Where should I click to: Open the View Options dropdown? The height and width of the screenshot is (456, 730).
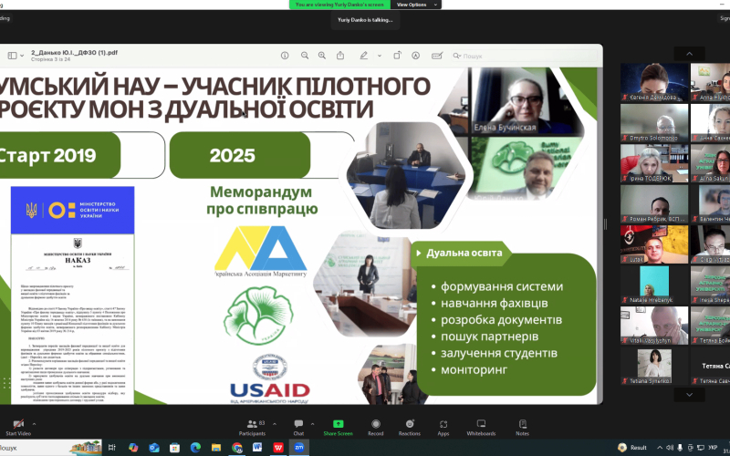pyautogui.click(x=417, y=5)
